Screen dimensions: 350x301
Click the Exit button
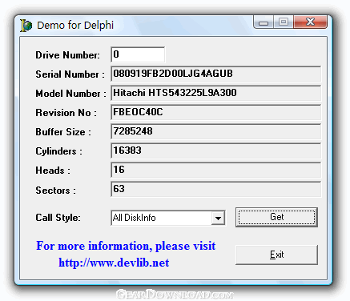coord(276,255)
